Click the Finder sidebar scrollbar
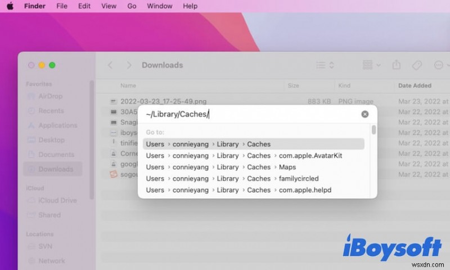The width and height of the screenshot is (450, 270). (92, 140)
